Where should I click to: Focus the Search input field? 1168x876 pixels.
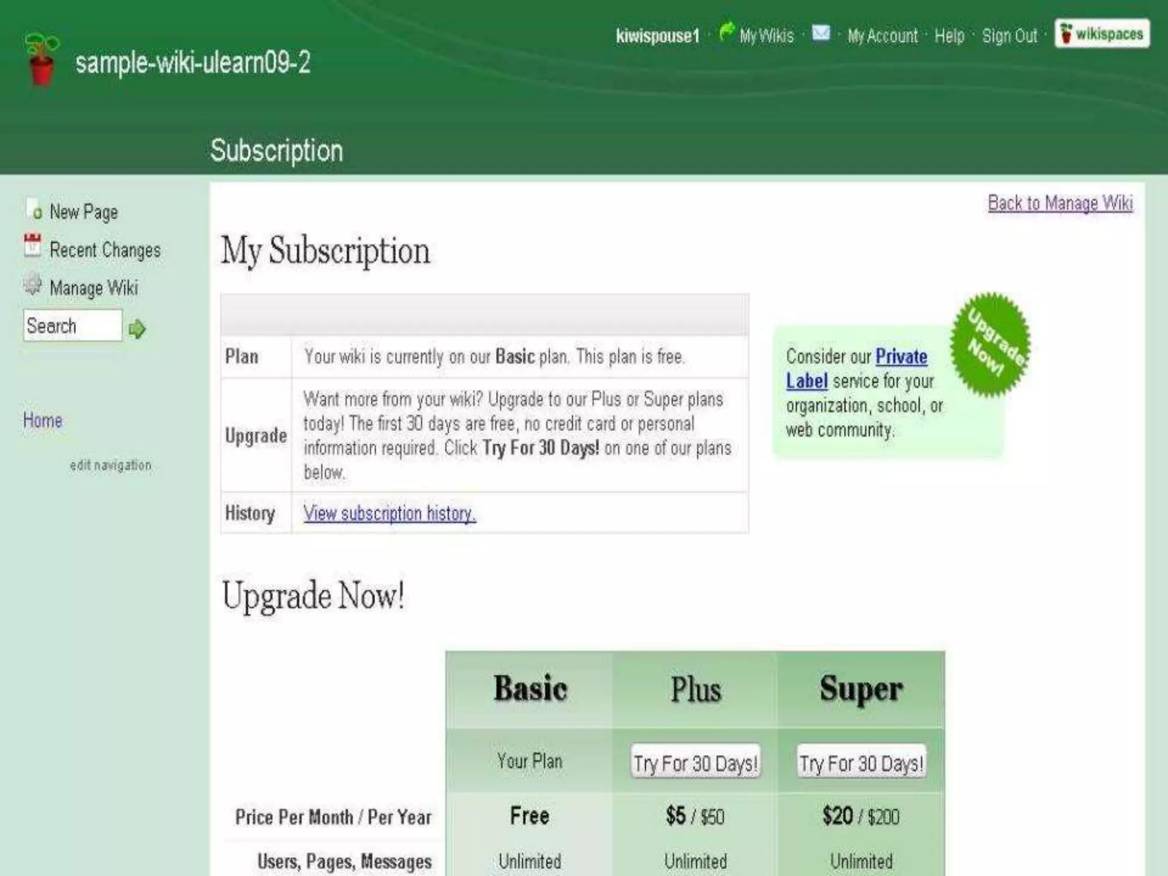pyautogui.click(x=72, y=326)
